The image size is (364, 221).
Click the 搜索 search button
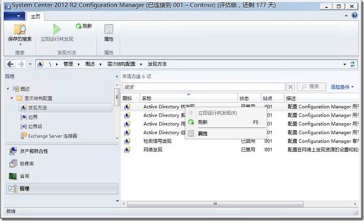coord(311,87)
